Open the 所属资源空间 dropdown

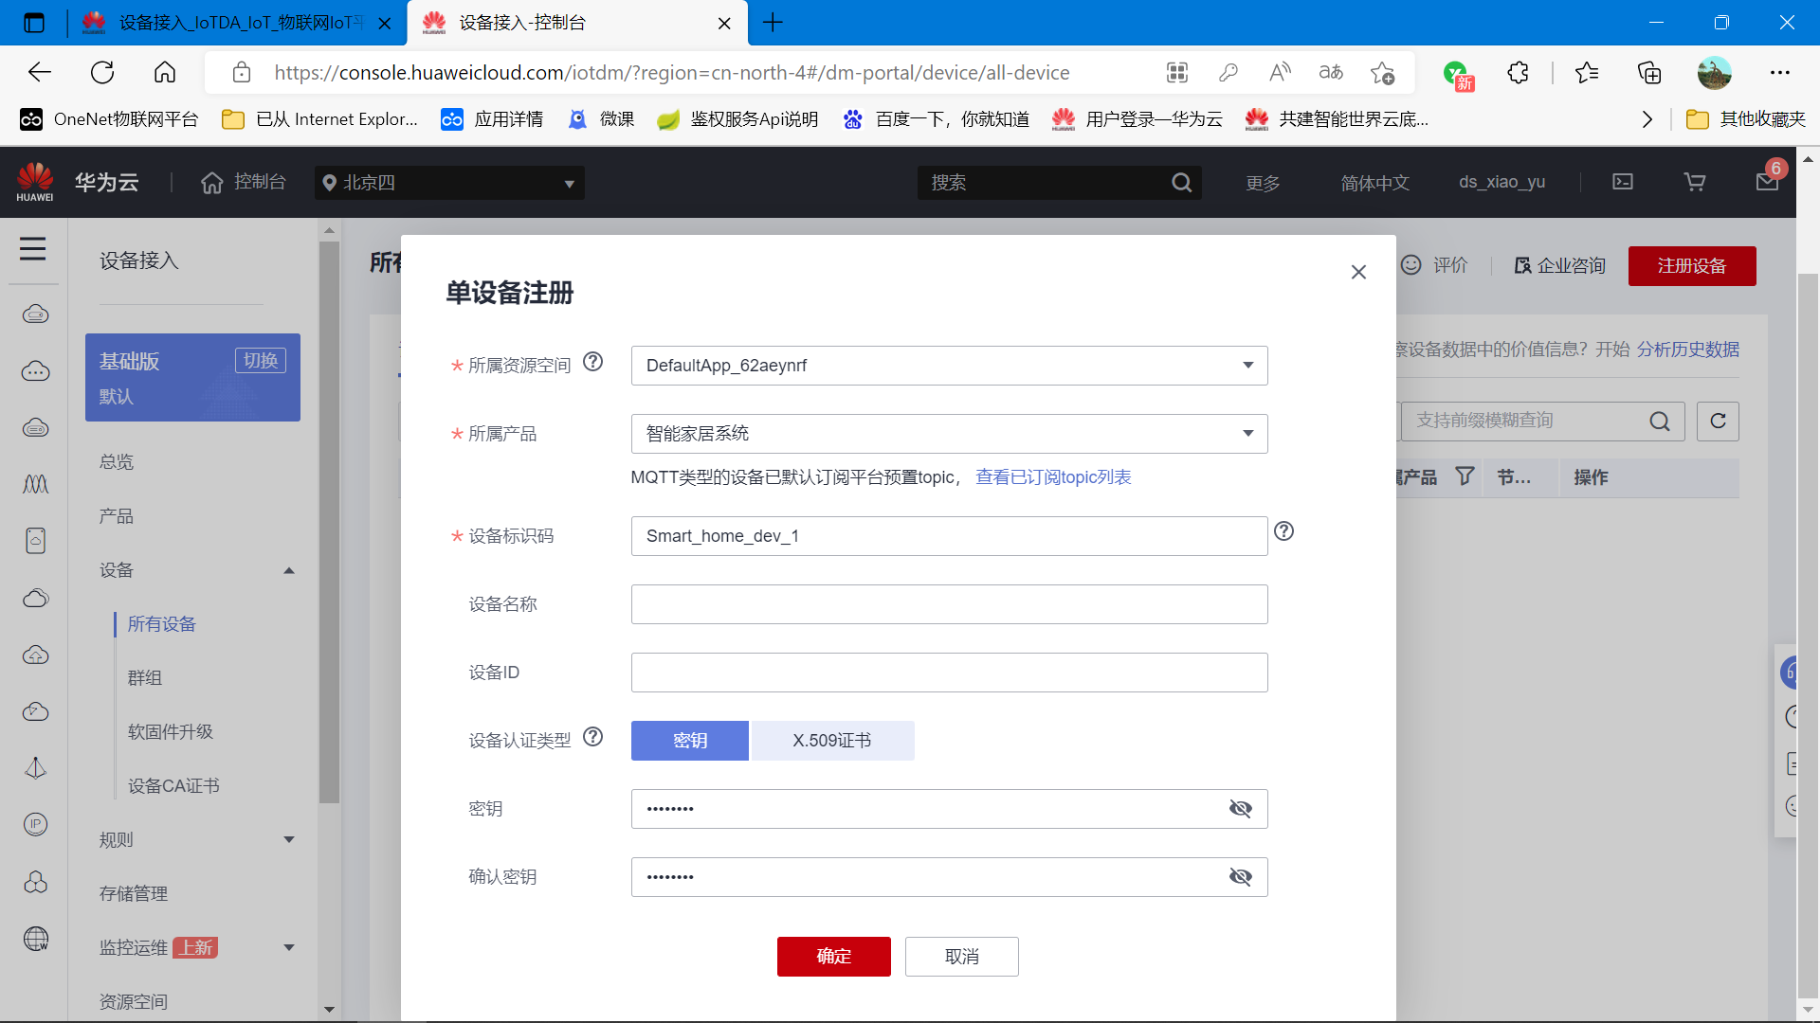[x=949, y=366]
